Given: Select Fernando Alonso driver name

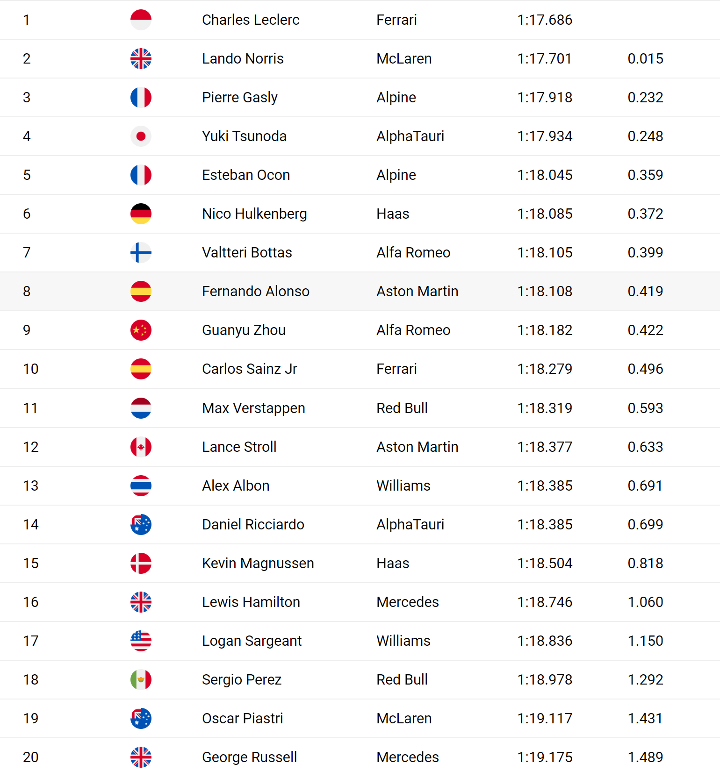Looking at the screenshot, I should pyautogui.click(x=256, y=291).
